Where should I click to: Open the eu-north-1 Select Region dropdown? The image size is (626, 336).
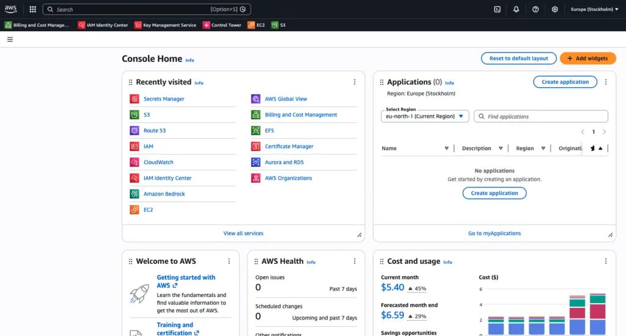coord(425,116)
